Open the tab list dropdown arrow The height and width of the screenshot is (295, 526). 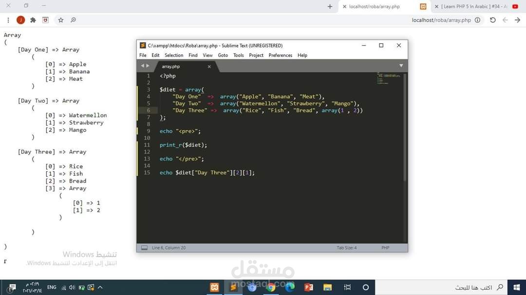tap(401, 66)
